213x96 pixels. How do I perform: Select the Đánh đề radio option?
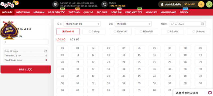click(120, 31)
